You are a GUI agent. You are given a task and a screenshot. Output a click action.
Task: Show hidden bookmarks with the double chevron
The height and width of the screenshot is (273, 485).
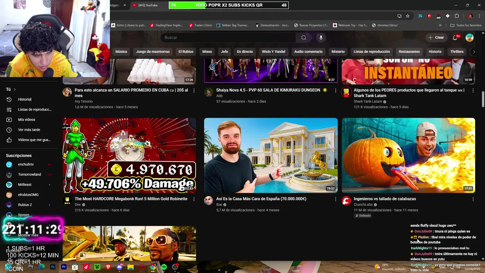(440, 25)
